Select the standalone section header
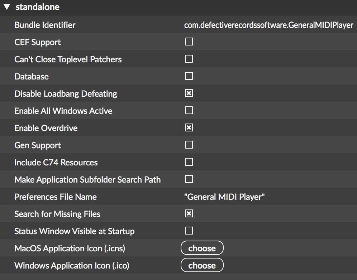Image resolution: width=357 pixels, height=280 pixels. click(38, 7)
